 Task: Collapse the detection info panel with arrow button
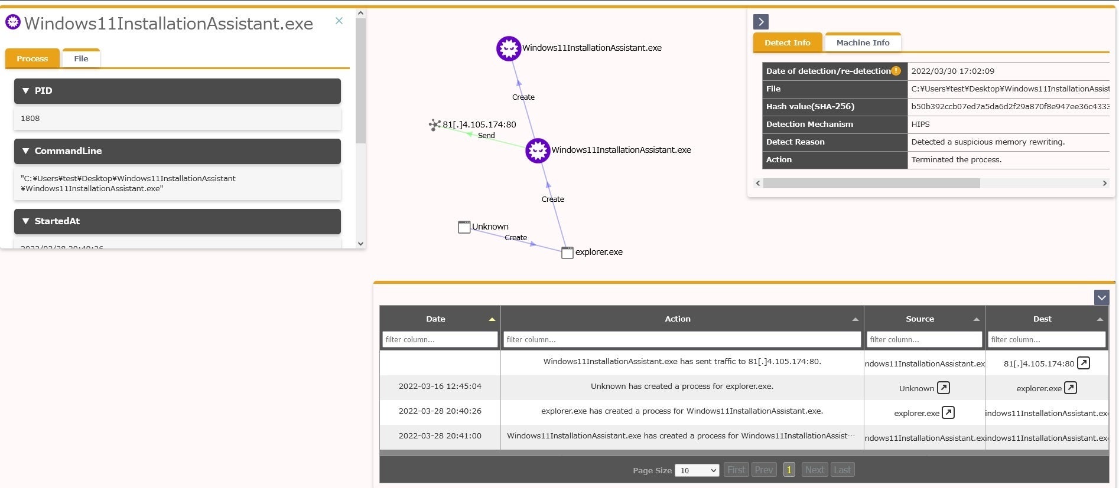[761, 22]
